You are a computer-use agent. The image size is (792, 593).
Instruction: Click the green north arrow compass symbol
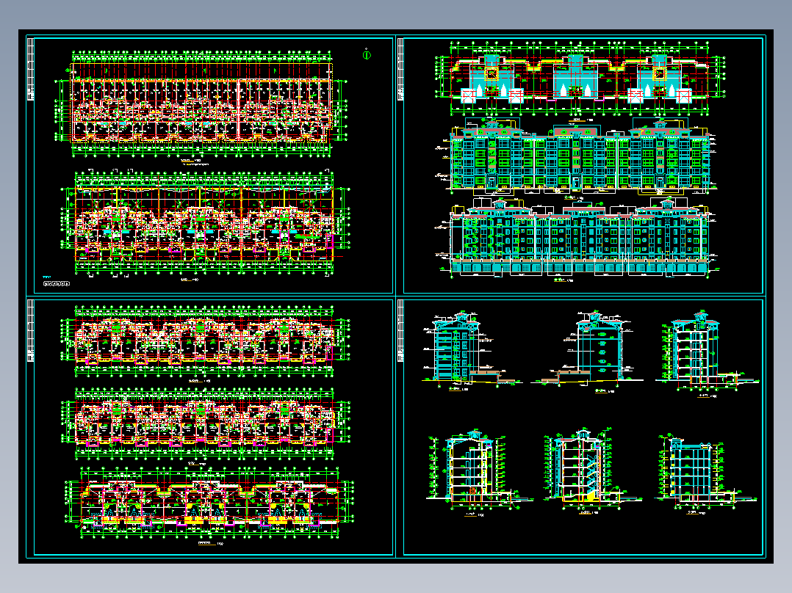pyautogui.click(x=367, y=54)
